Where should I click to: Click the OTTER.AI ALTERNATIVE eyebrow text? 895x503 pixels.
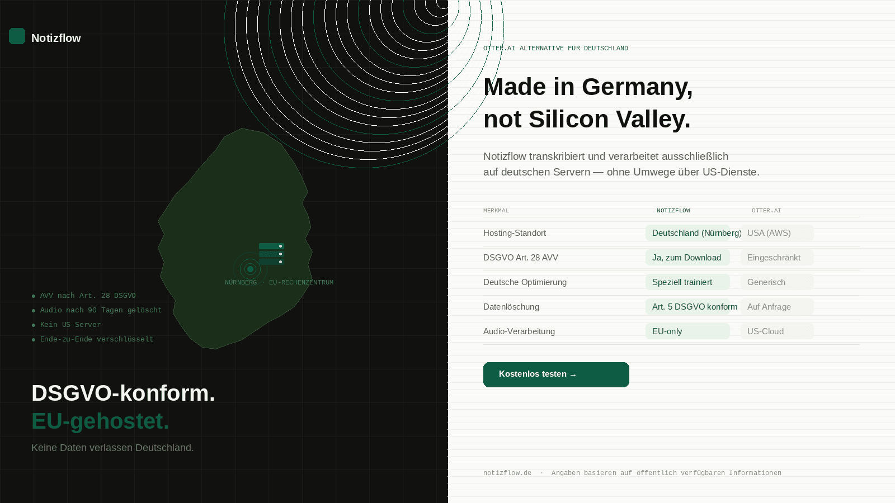tap(555, 48)
